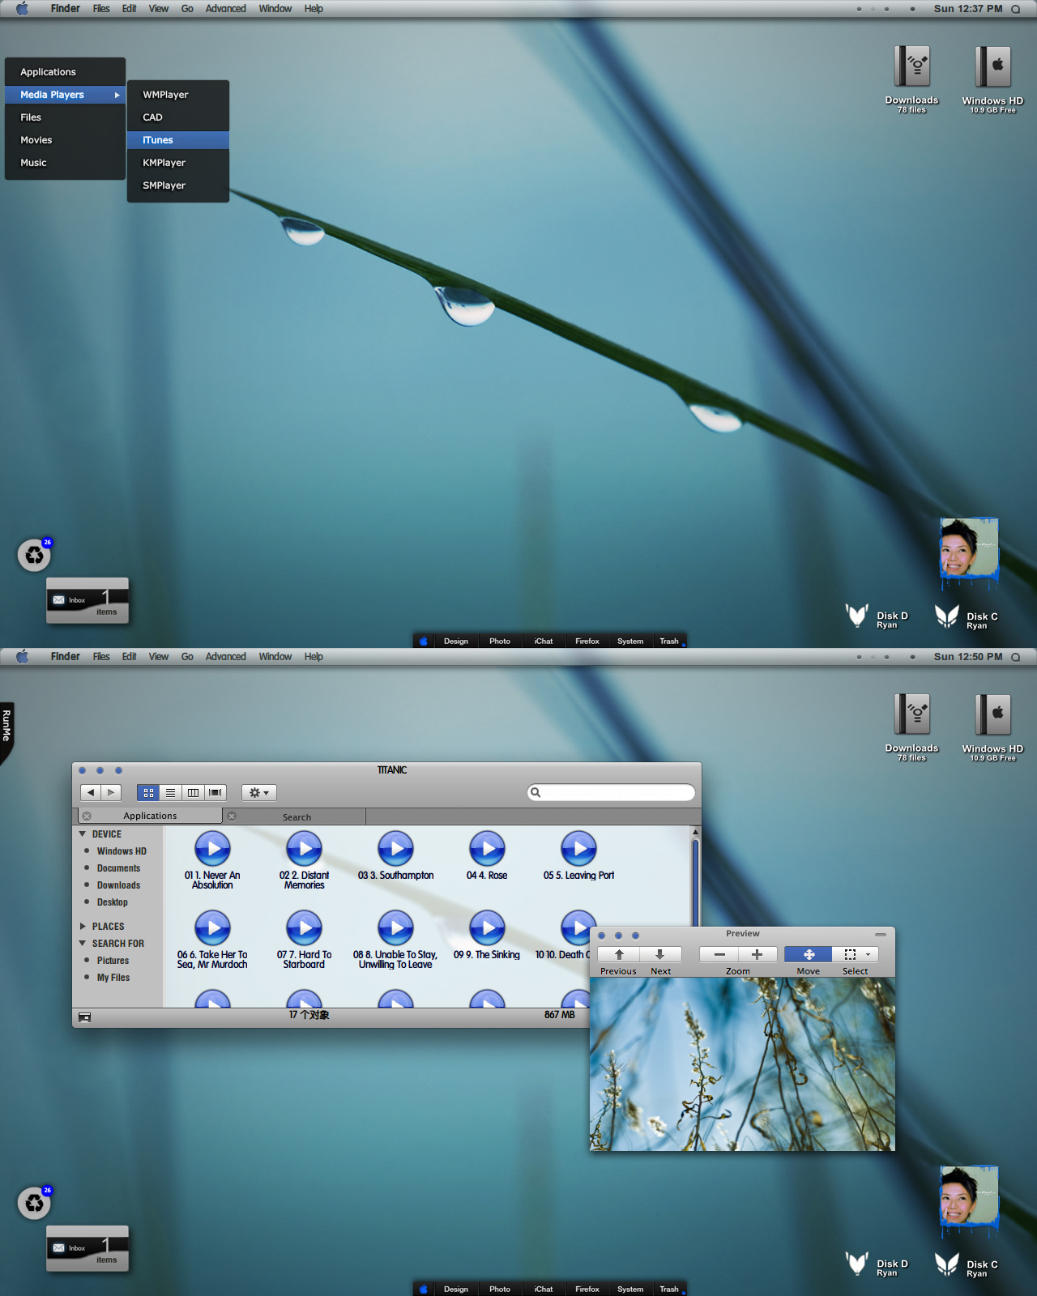Select Documents in the Finder sidebar
This screenshot has height=1296, width=1037.
point(118,868)
